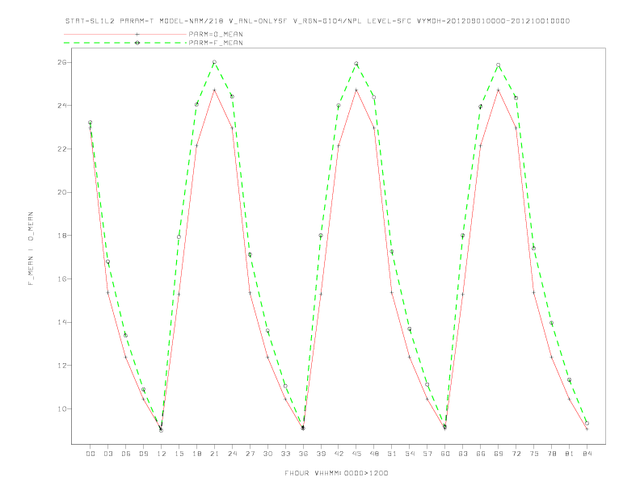This screenshot has width=640, height=494.
Task: Select the PARM=O_MEAN legend label
Action: [x=216, y=34]
